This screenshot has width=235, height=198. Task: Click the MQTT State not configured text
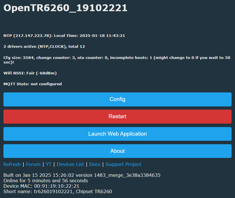33,84
